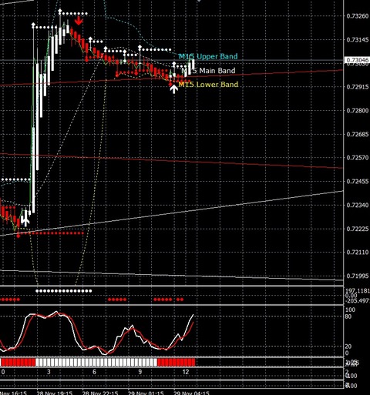Click the hour marker 3 on bottom scale

point(49,372)
